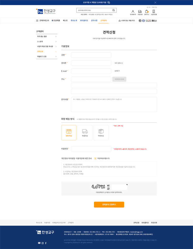Open 공지사항 menu
Image resolution: width=193 pixels, height=249 pixels.
point(94,20)
